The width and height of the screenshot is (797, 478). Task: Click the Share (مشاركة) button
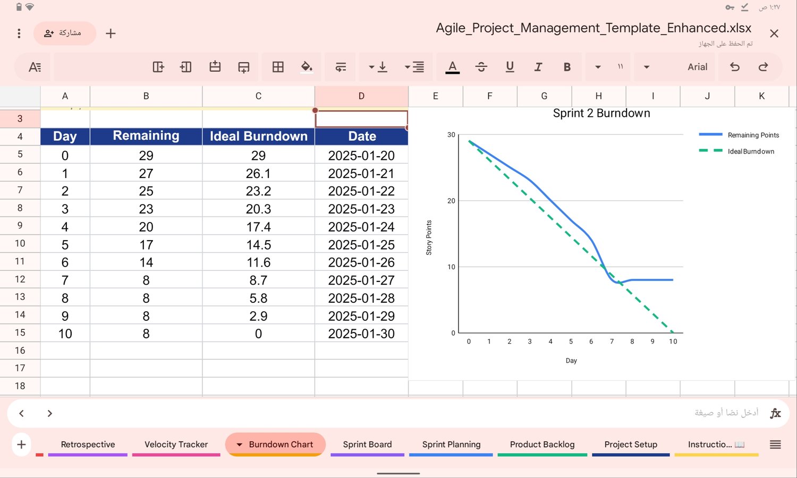click(64, 33)
